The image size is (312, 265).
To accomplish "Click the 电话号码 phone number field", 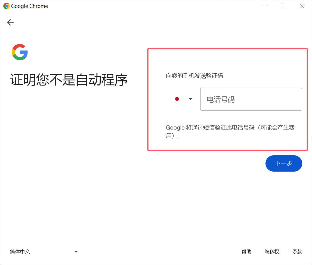I will coord(251,99).
